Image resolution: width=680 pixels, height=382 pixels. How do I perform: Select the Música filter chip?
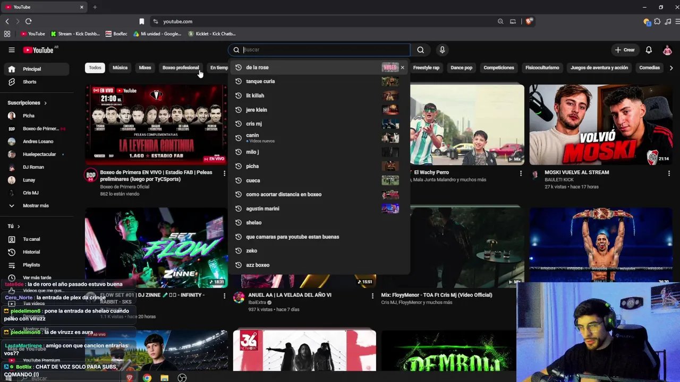120,68
